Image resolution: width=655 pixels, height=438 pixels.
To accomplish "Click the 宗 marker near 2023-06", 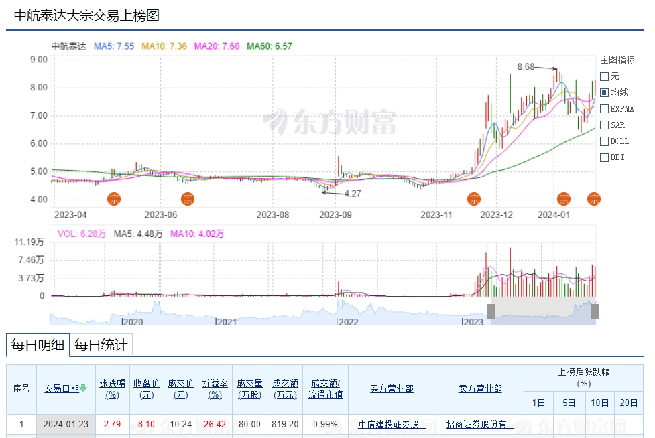I will tap(188, 198).
